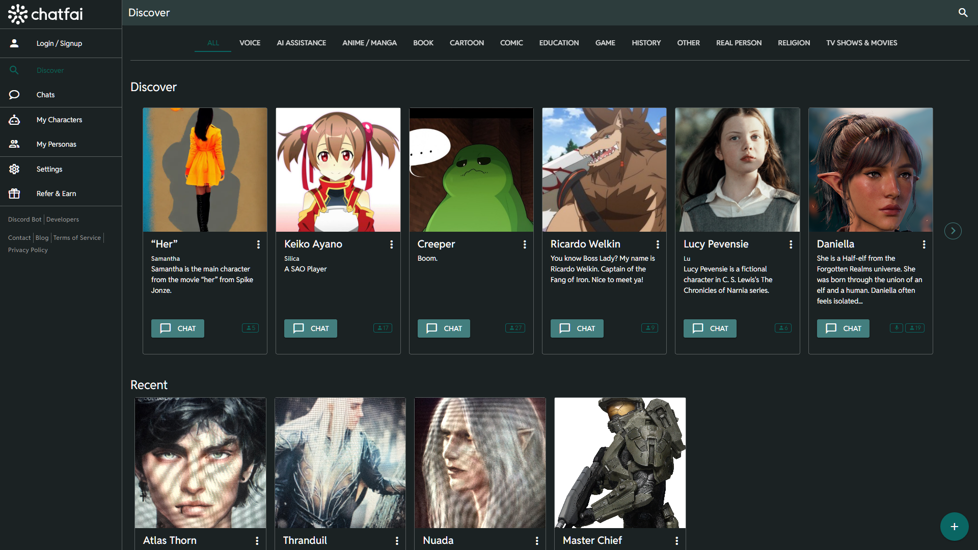Click the plus floating action button
Image resolution: width=978 pixels, height=550 pixels.
(x=954, y=527)
